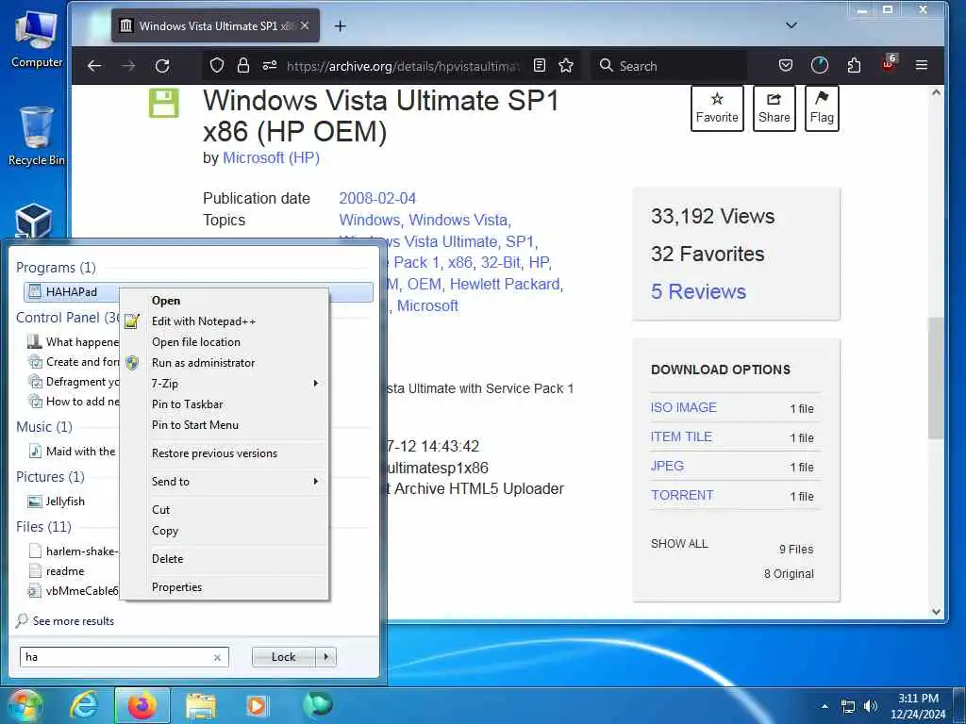966x724 pixels.
Task: Bookmark this page with star icon
Action: point(566,66)
